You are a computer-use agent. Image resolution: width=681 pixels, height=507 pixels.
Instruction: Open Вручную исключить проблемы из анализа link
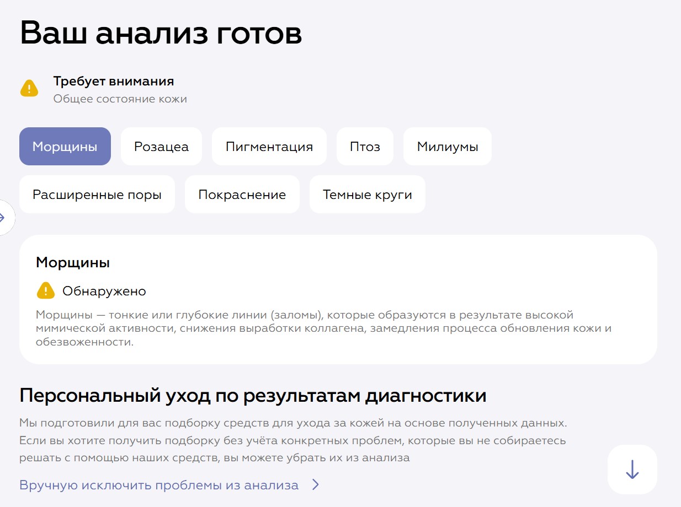[x=159, y=485]
